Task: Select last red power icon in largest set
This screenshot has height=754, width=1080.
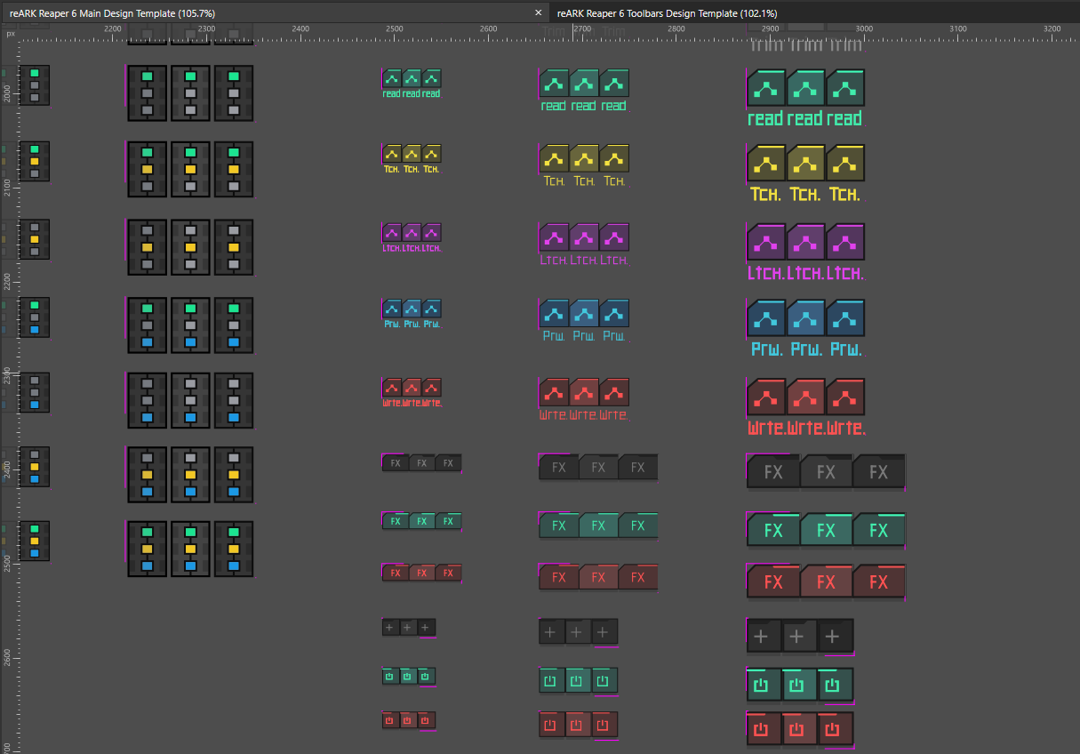Action: (x=836, y=729)
